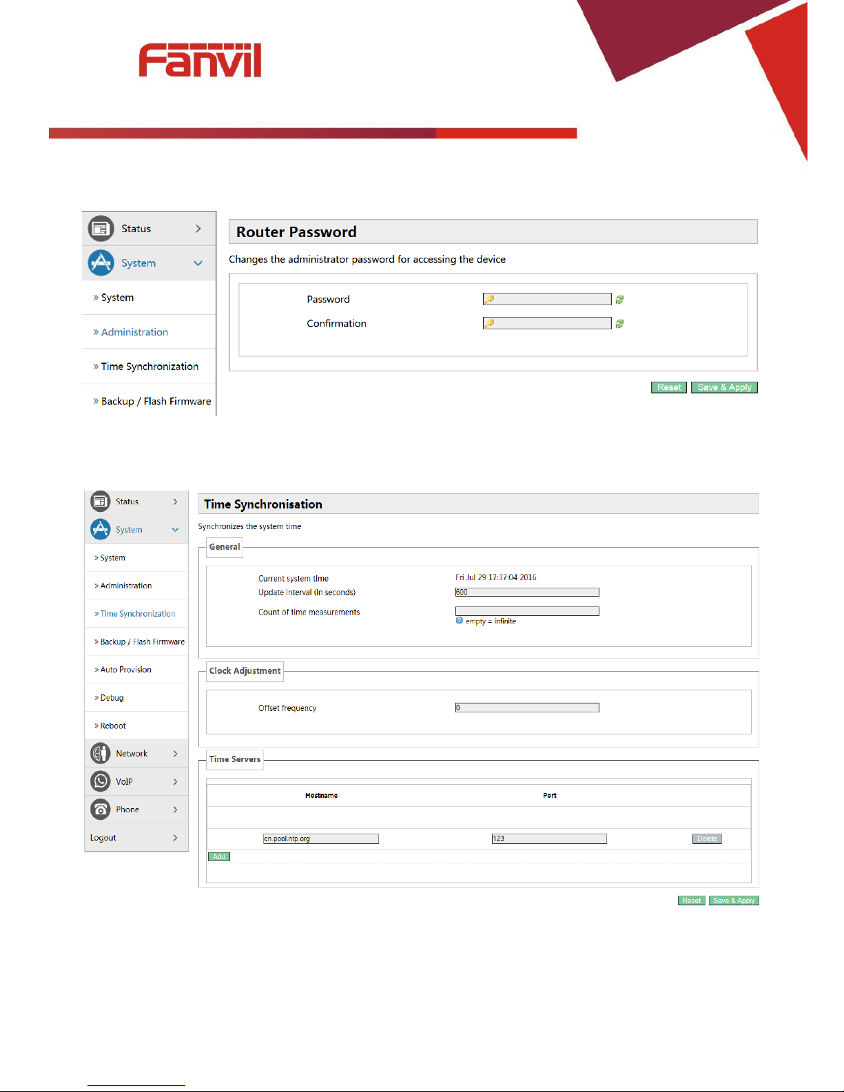Click Save & Apply below Time Servers section
The image size is (844, 1092).
[x=734, y=900]
